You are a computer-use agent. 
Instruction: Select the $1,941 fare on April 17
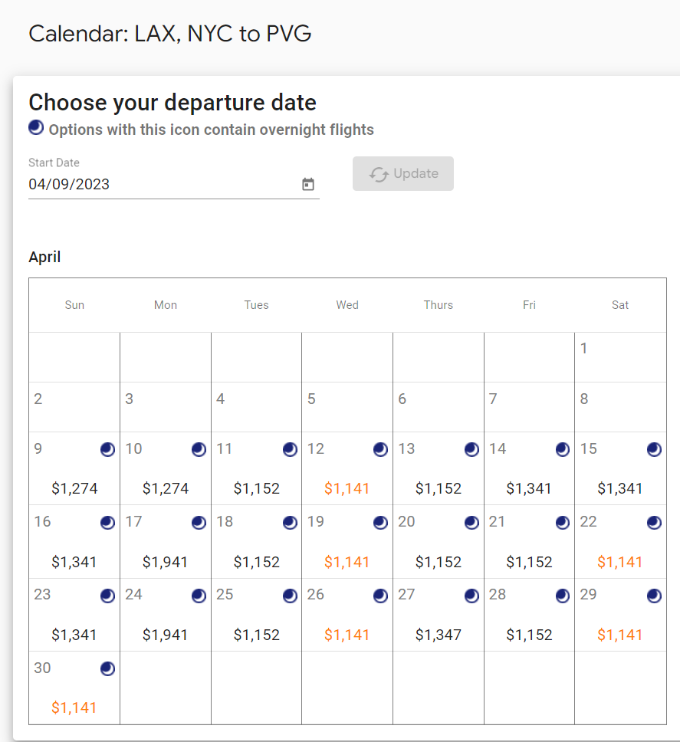166,562
